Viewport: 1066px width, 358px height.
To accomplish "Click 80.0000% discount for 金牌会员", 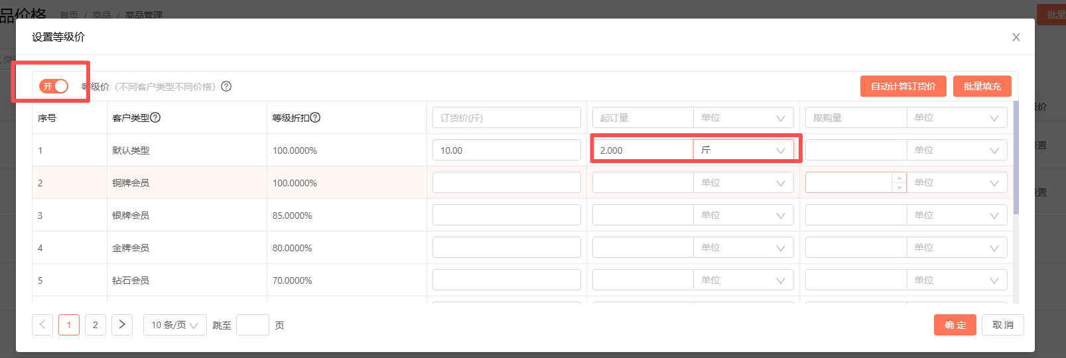I will pos(292,248).
